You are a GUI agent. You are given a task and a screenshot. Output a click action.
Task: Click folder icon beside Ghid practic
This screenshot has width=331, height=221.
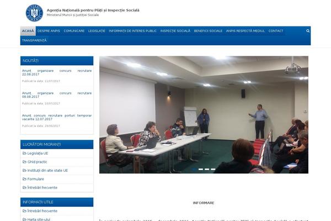[x=24, y=162]
